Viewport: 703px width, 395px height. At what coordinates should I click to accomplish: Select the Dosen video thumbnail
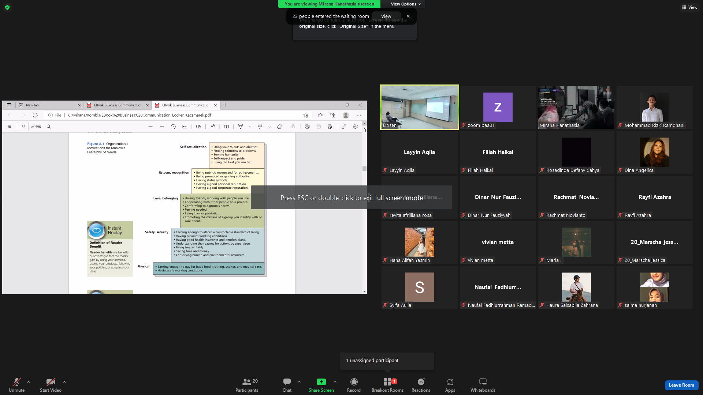420,107
